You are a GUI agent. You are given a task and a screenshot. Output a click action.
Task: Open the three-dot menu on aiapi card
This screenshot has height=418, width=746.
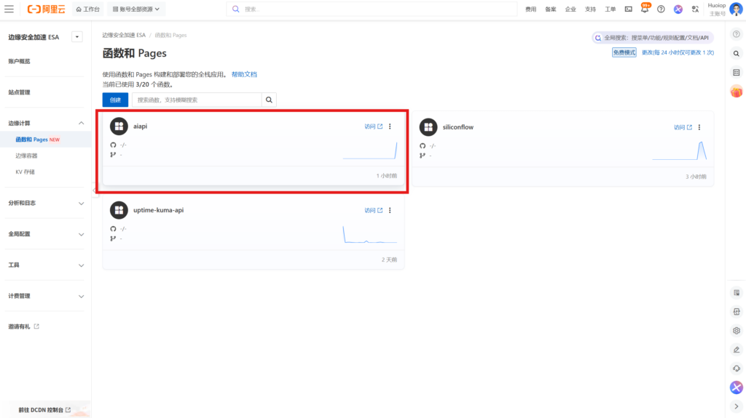[x=390, y=126]
